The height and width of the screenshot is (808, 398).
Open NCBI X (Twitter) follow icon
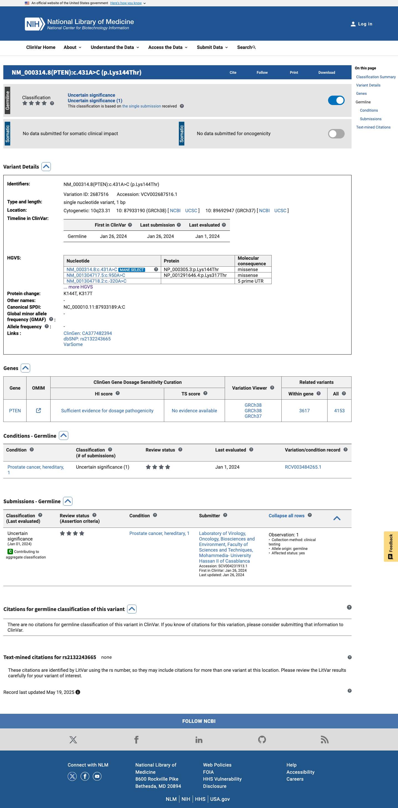tap(73, 740)
